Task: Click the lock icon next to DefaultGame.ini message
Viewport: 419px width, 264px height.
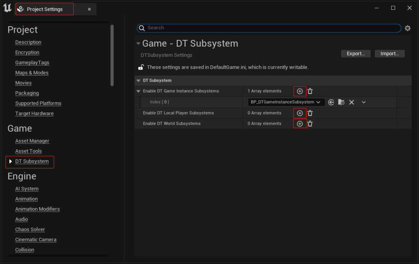Action: (141, 67)
